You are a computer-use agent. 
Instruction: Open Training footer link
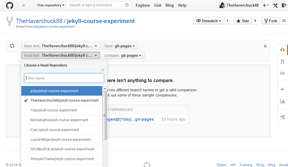(246, 165)
